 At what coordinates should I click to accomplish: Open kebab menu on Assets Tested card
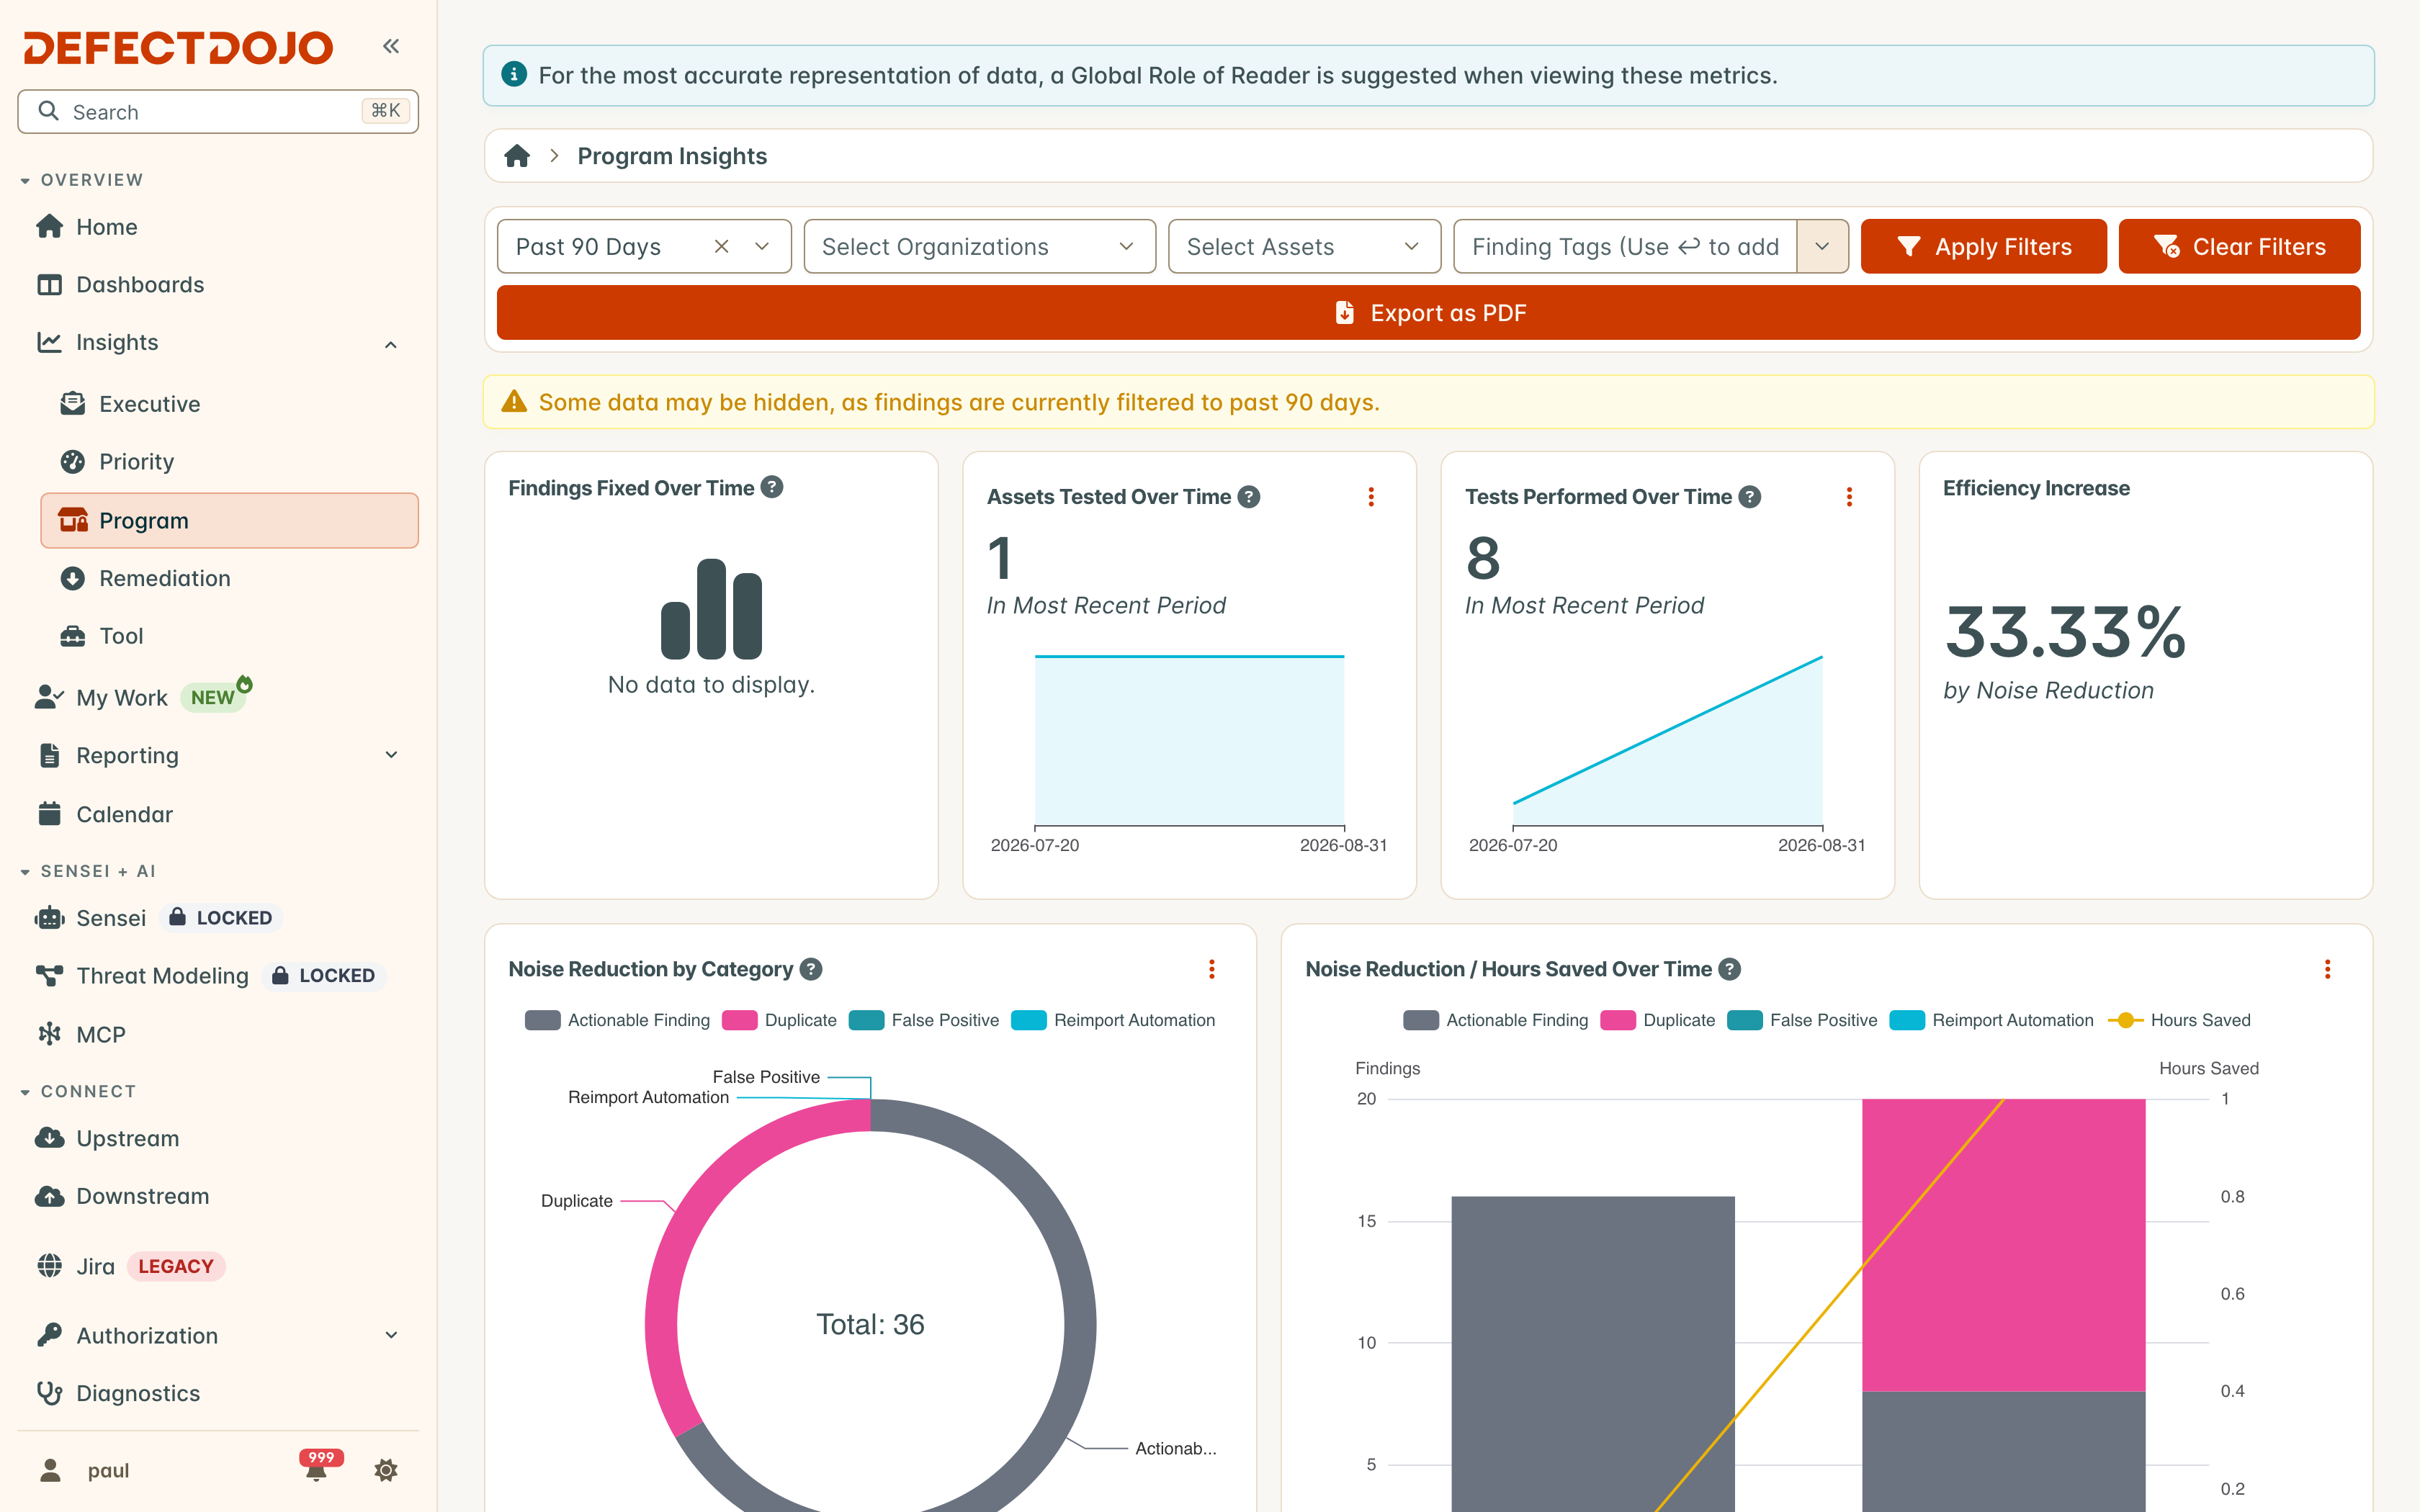tap(1371, 497)
